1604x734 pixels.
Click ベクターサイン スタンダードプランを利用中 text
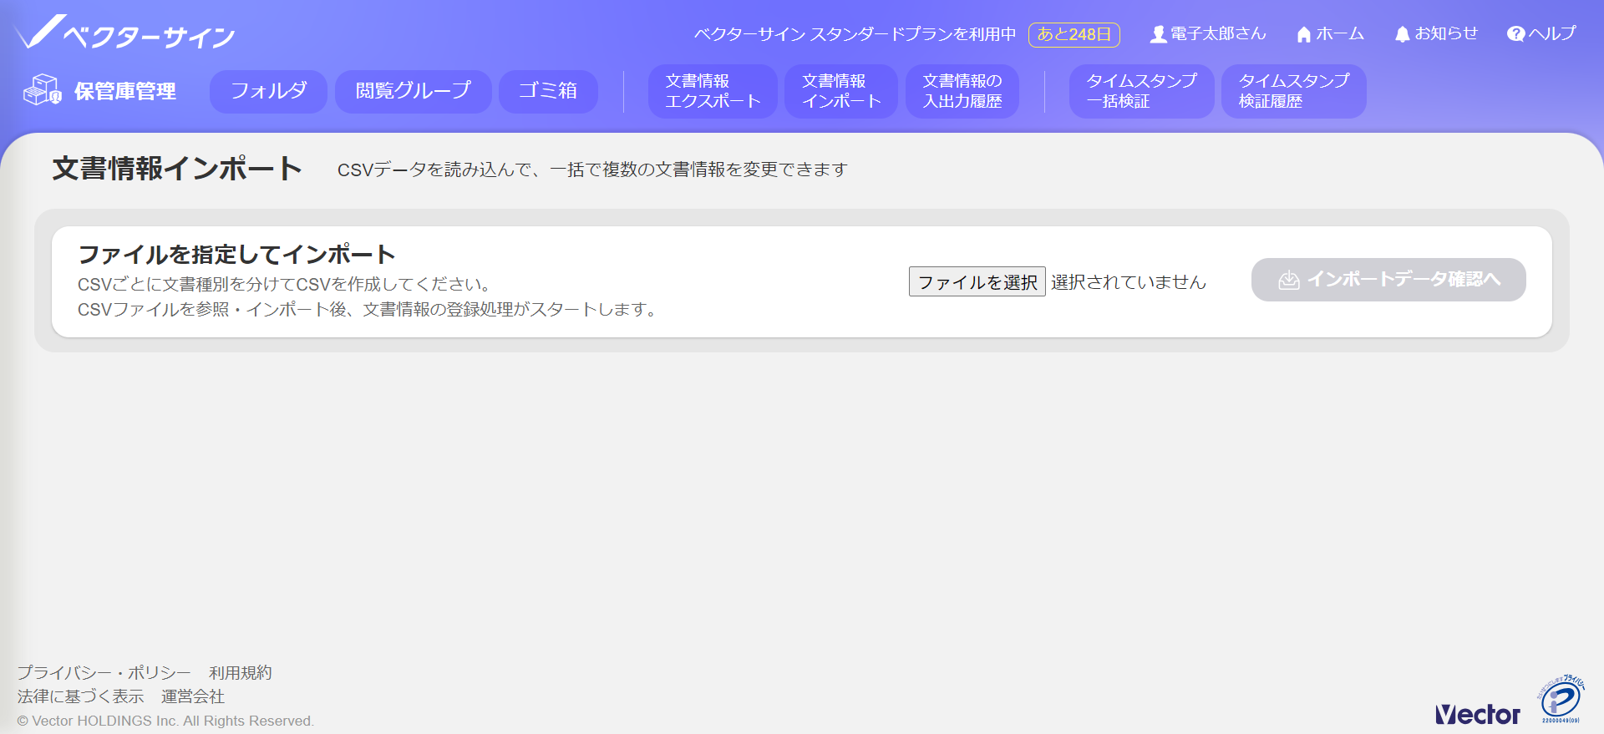[855, 34]
